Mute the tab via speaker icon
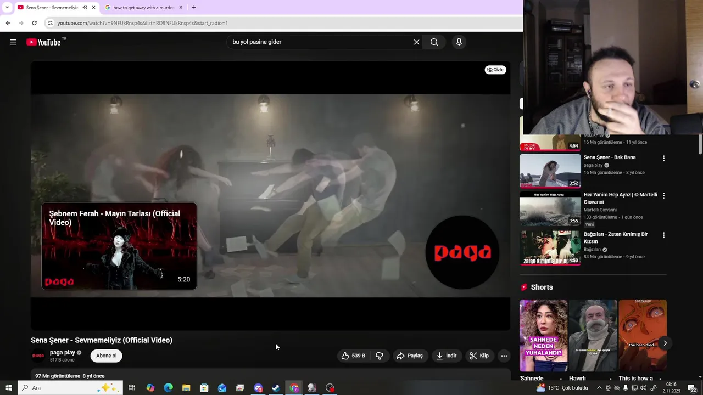The width and height of the screenshot is (703, 395). [x=85, y=8]
